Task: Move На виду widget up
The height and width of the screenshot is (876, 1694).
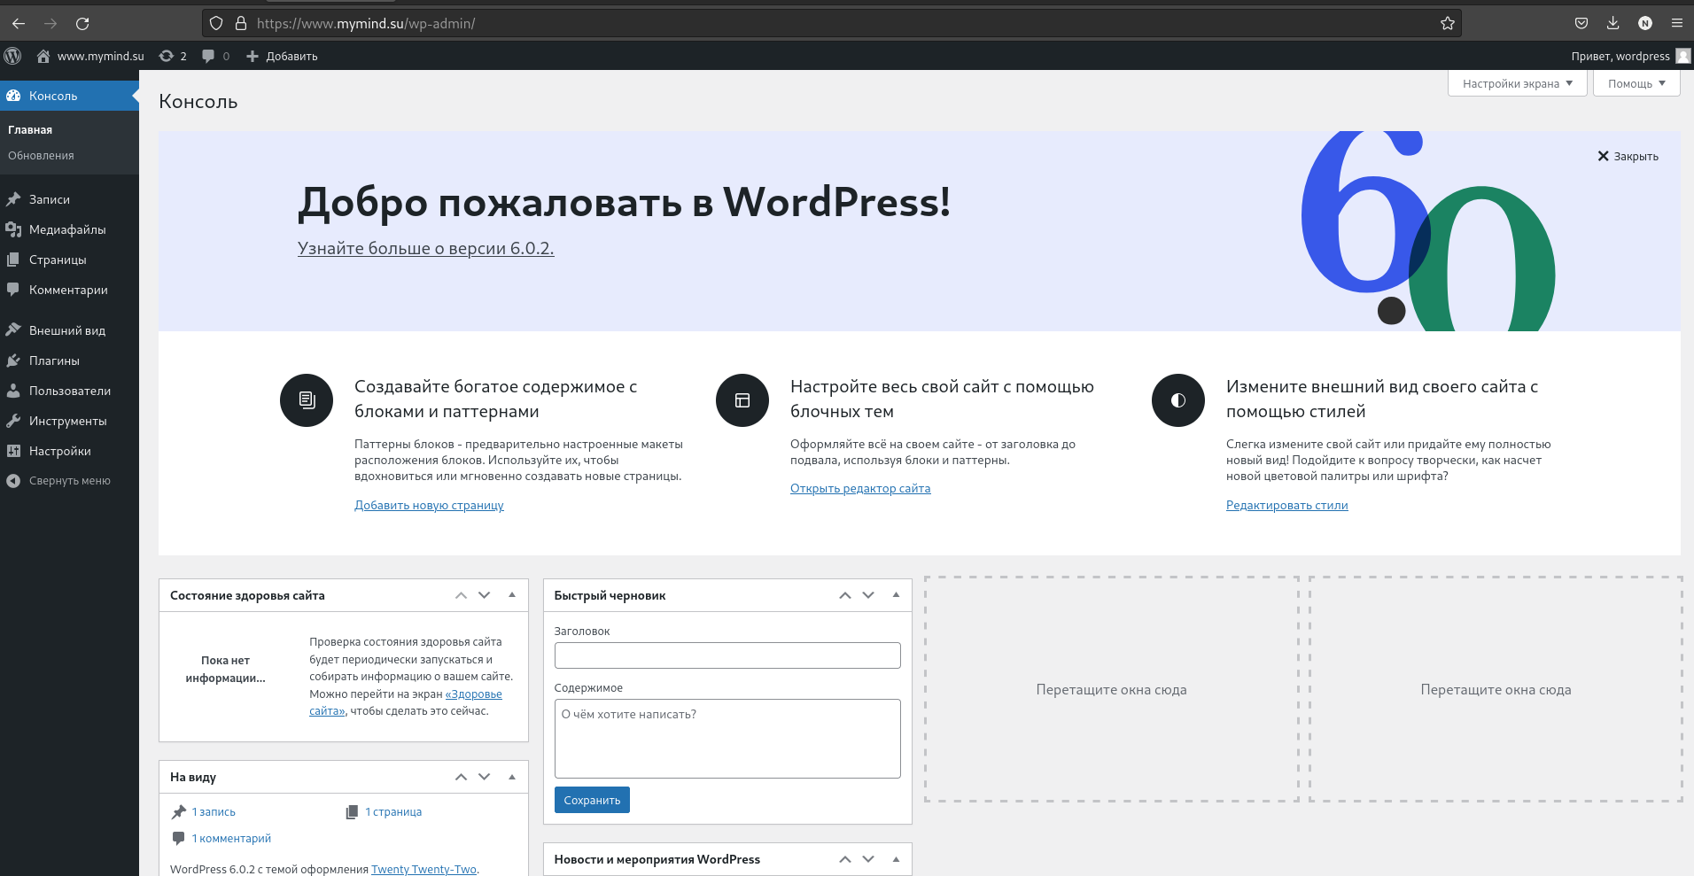Action: click(x=461, y=777)
